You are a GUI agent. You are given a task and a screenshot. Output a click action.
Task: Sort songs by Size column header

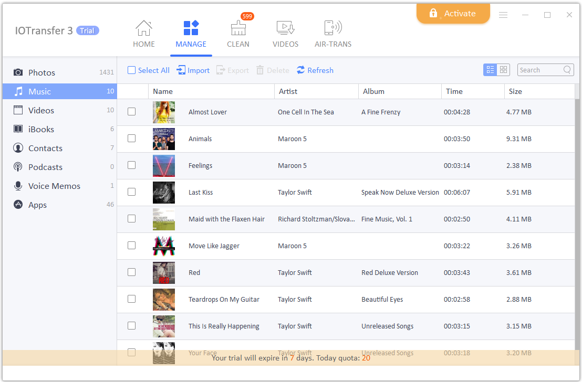(x=515, y=91)
